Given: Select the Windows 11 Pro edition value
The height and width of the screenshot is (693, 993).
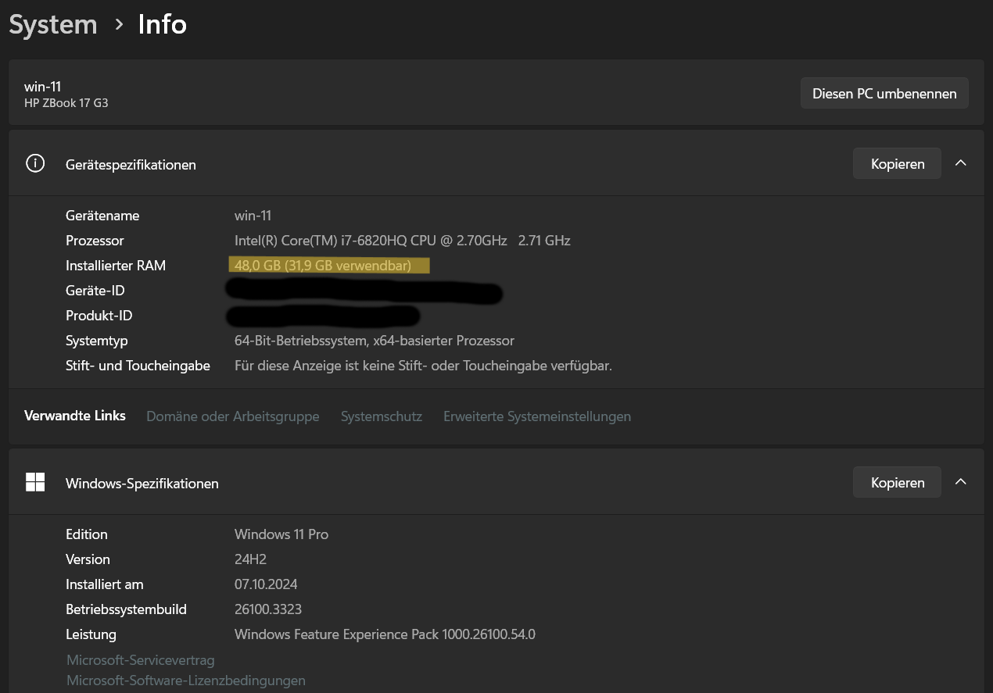Looking at the screenshot, I should 281,534.
